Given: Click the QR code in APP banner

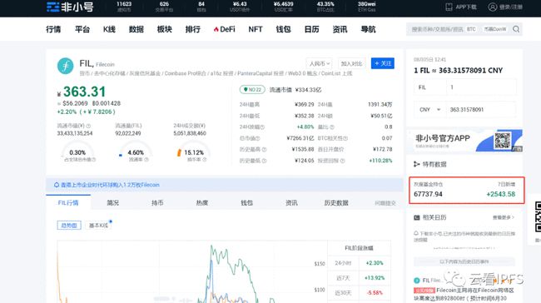Looking at the screenshot, I should [502, 140].
